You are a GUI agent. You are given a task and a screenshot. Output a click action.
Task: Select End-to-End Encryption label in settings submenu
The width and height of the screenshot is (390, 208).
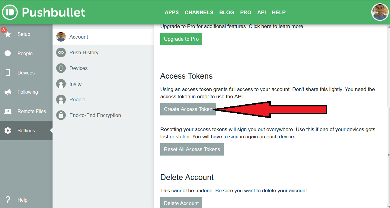pos(95,115)
